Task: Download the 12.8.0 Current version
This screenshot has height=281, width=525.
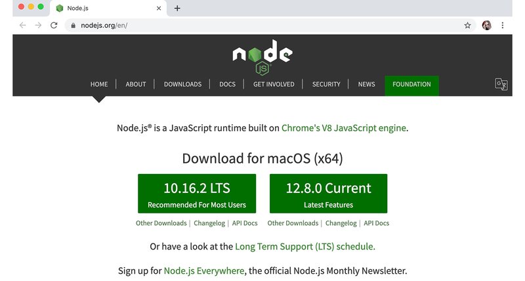Action: 329,194
